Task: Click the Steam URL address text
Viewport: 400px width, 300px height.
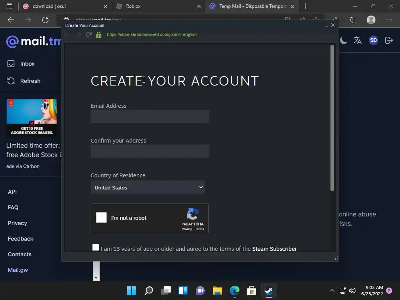Action: click(152, 34)
